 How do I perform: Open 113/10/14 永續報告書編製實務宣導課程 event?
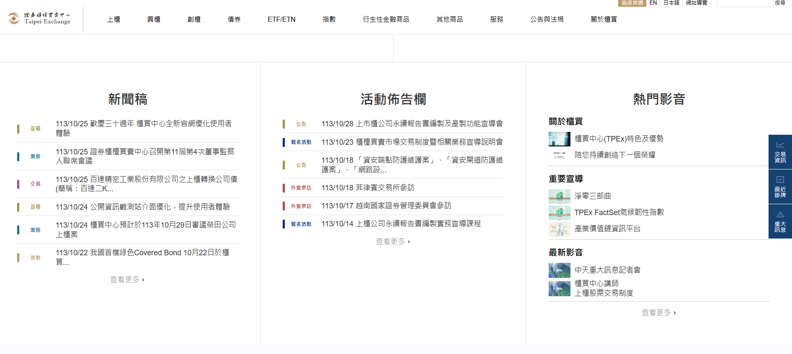(x=401, y=224)
